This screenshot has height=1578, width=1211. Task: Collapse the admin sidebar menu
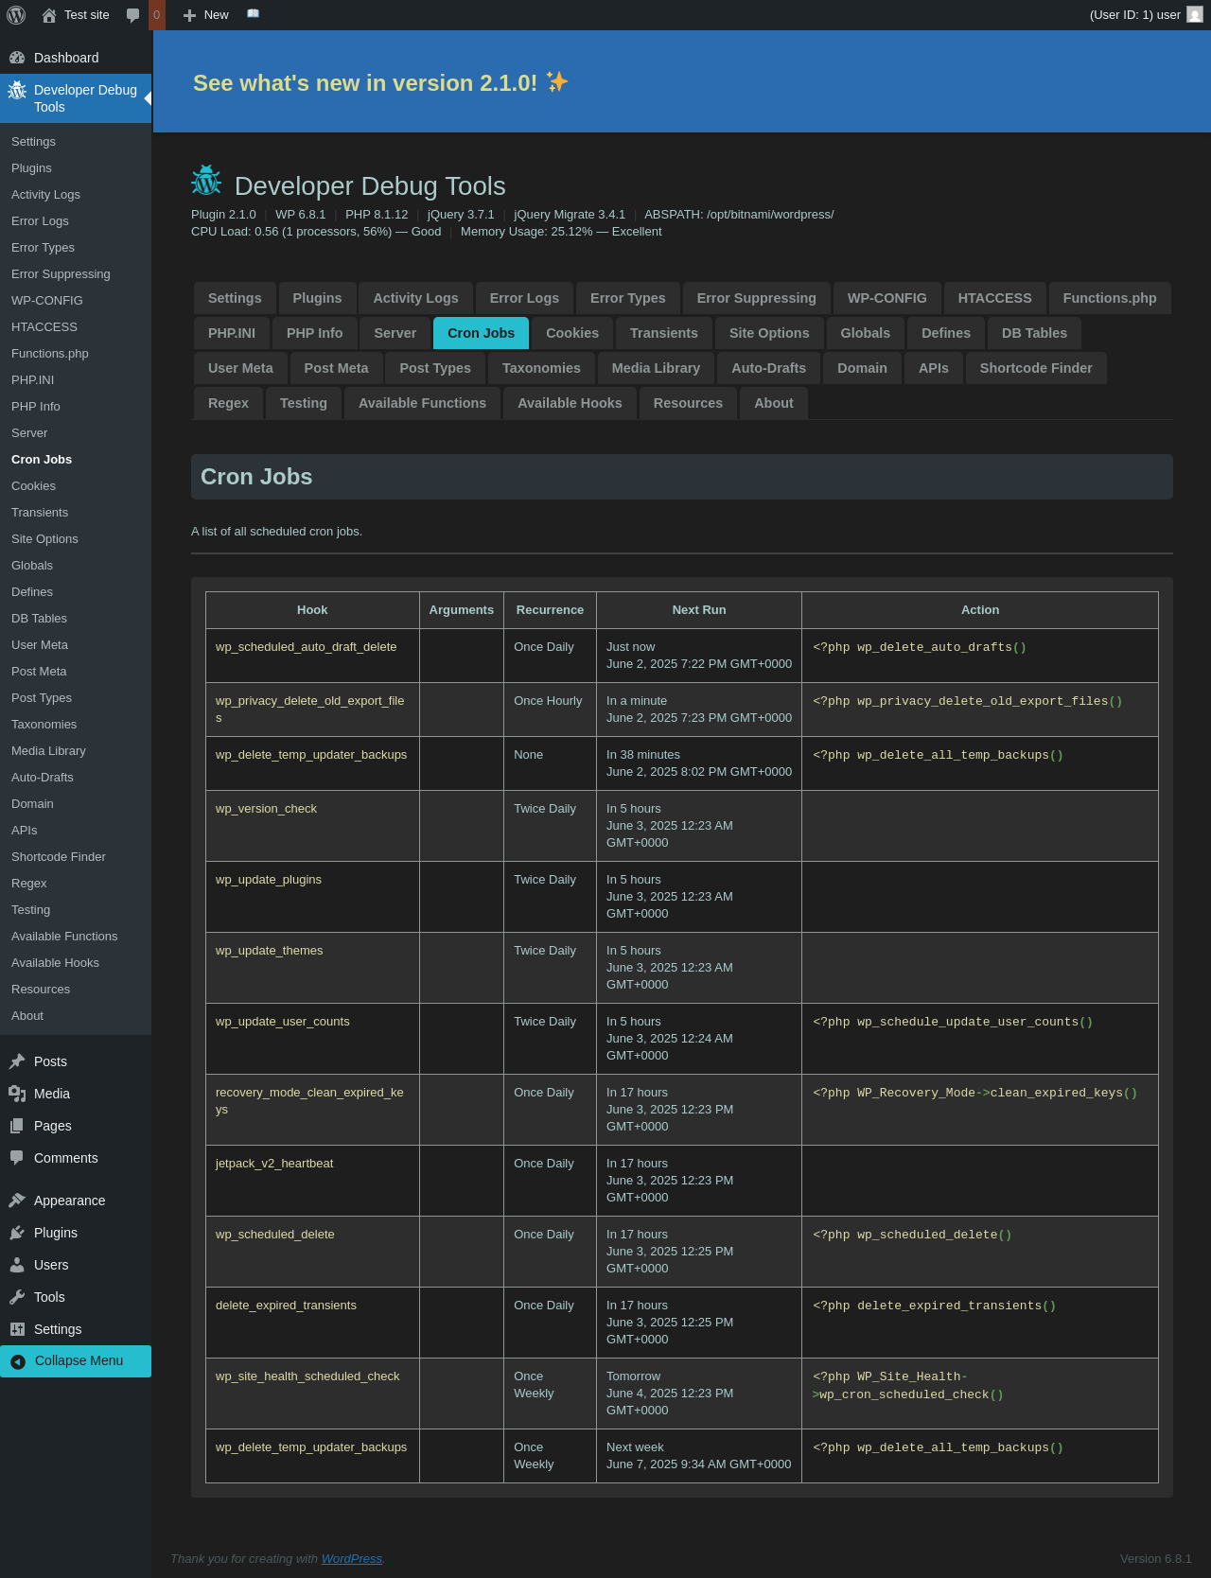(76, 1360)
